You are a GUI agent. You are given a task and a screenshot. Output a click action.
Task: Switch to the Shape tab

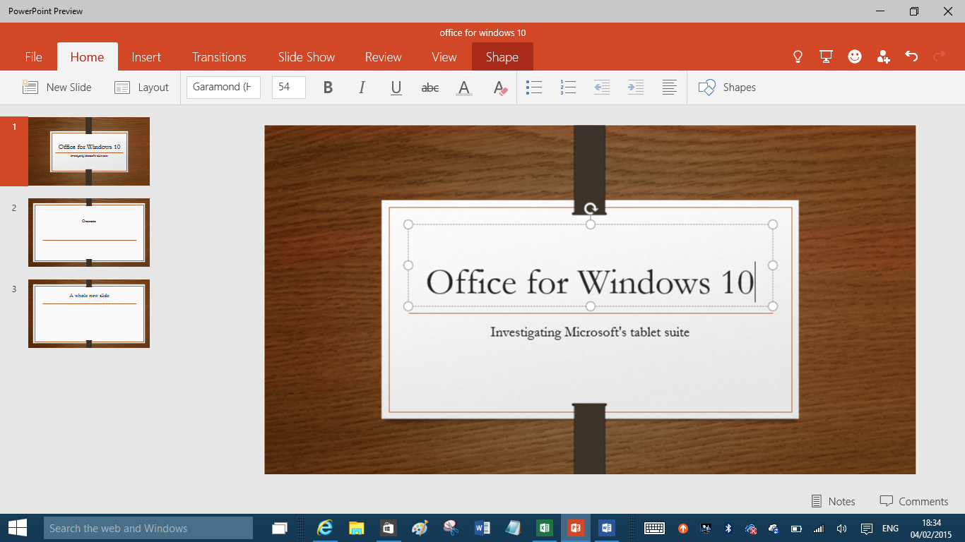coord(502,56)
